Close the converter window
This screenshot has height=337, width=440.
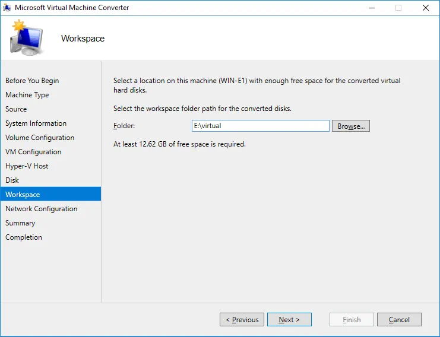click(x=425, y=8)
